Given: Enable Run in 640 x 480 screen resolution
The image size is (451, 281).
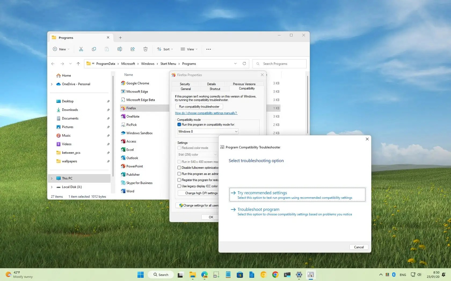Looking at the screenshot, I should pyautogui.click(x=179, y=162).
